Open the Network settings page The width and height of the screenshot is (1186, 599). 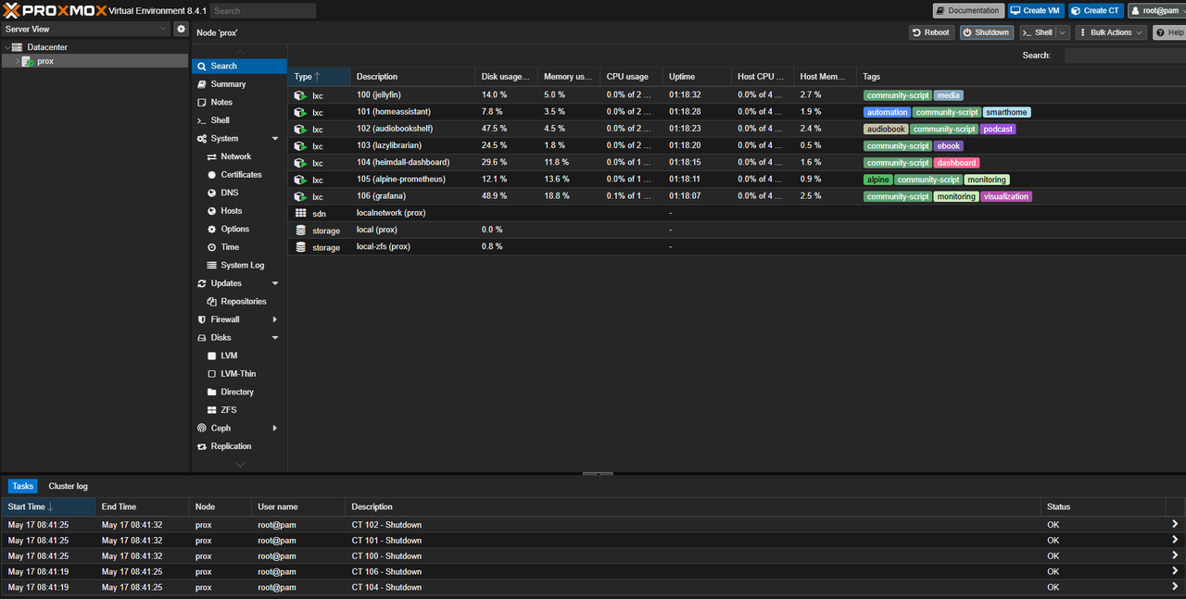click(x=235, y=156)
